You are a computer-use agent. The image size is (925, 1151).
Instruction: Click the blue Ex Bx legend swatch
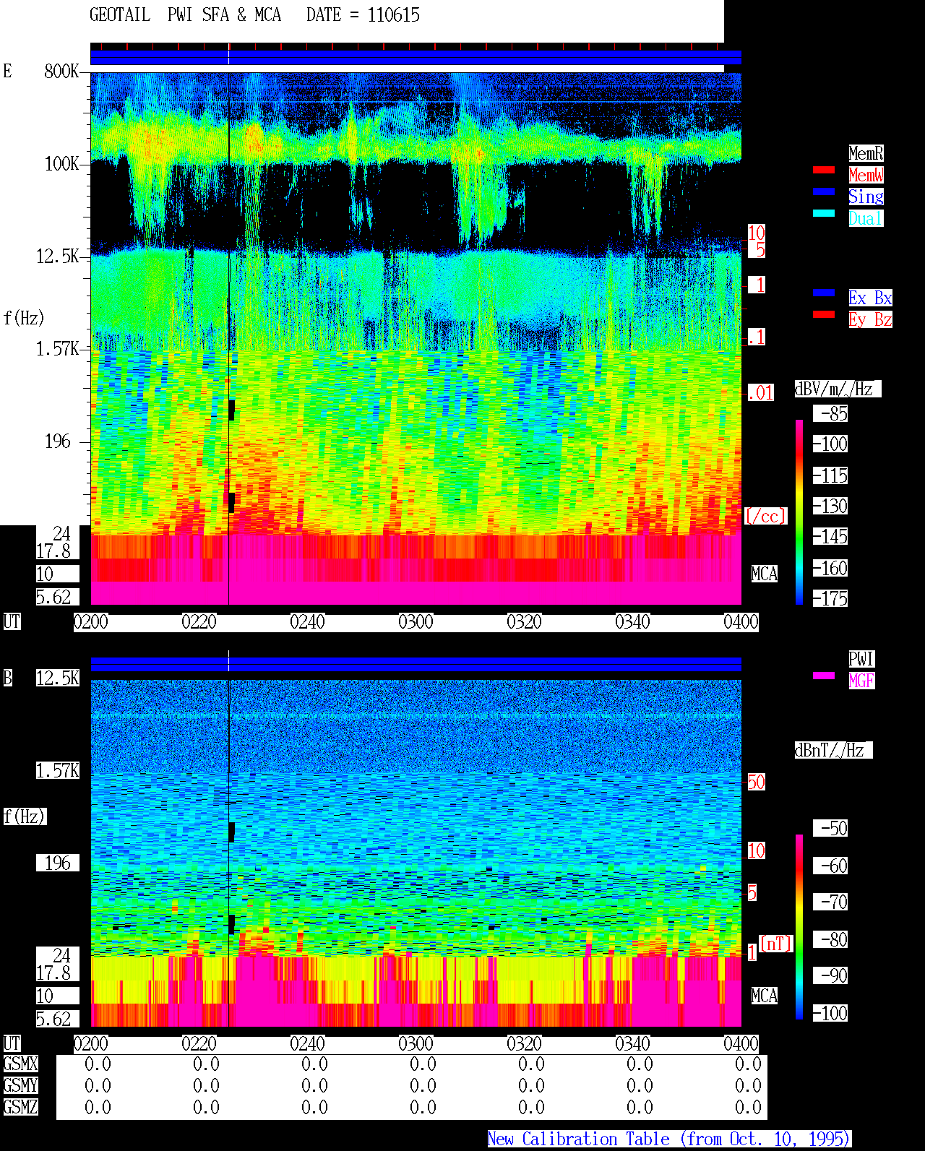(824, 293)
